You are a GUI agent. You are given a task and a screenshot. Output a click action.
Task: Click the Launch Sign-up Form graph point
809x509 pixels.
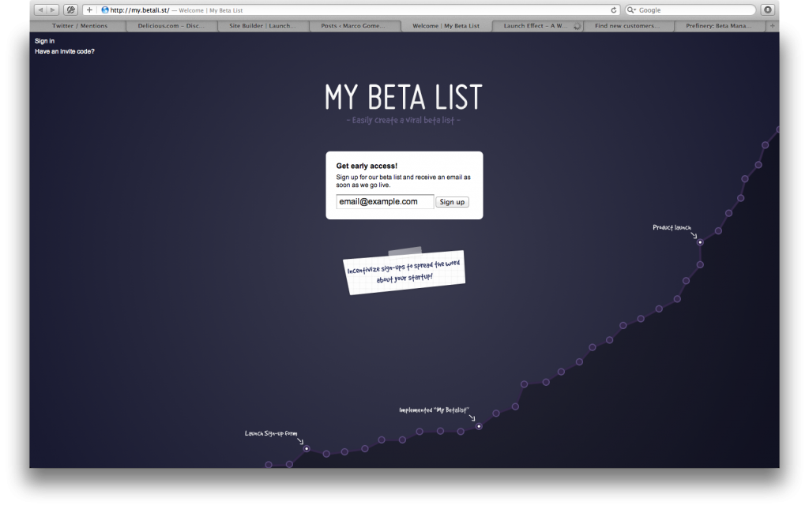click(306, 447)
